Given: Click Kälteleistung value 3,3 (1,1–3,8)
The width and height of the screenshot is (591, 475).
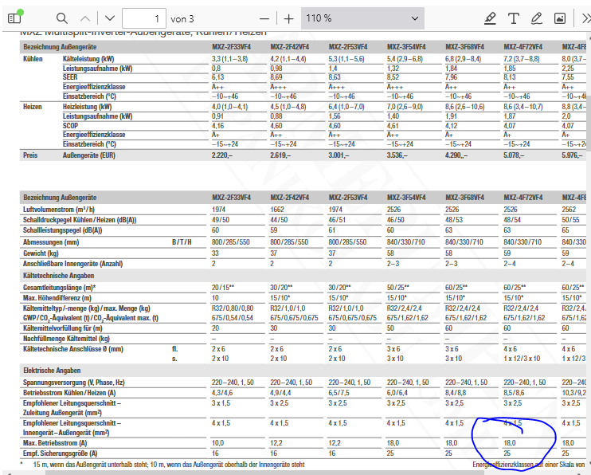Looking at the screenshot, I should point(229,59).
